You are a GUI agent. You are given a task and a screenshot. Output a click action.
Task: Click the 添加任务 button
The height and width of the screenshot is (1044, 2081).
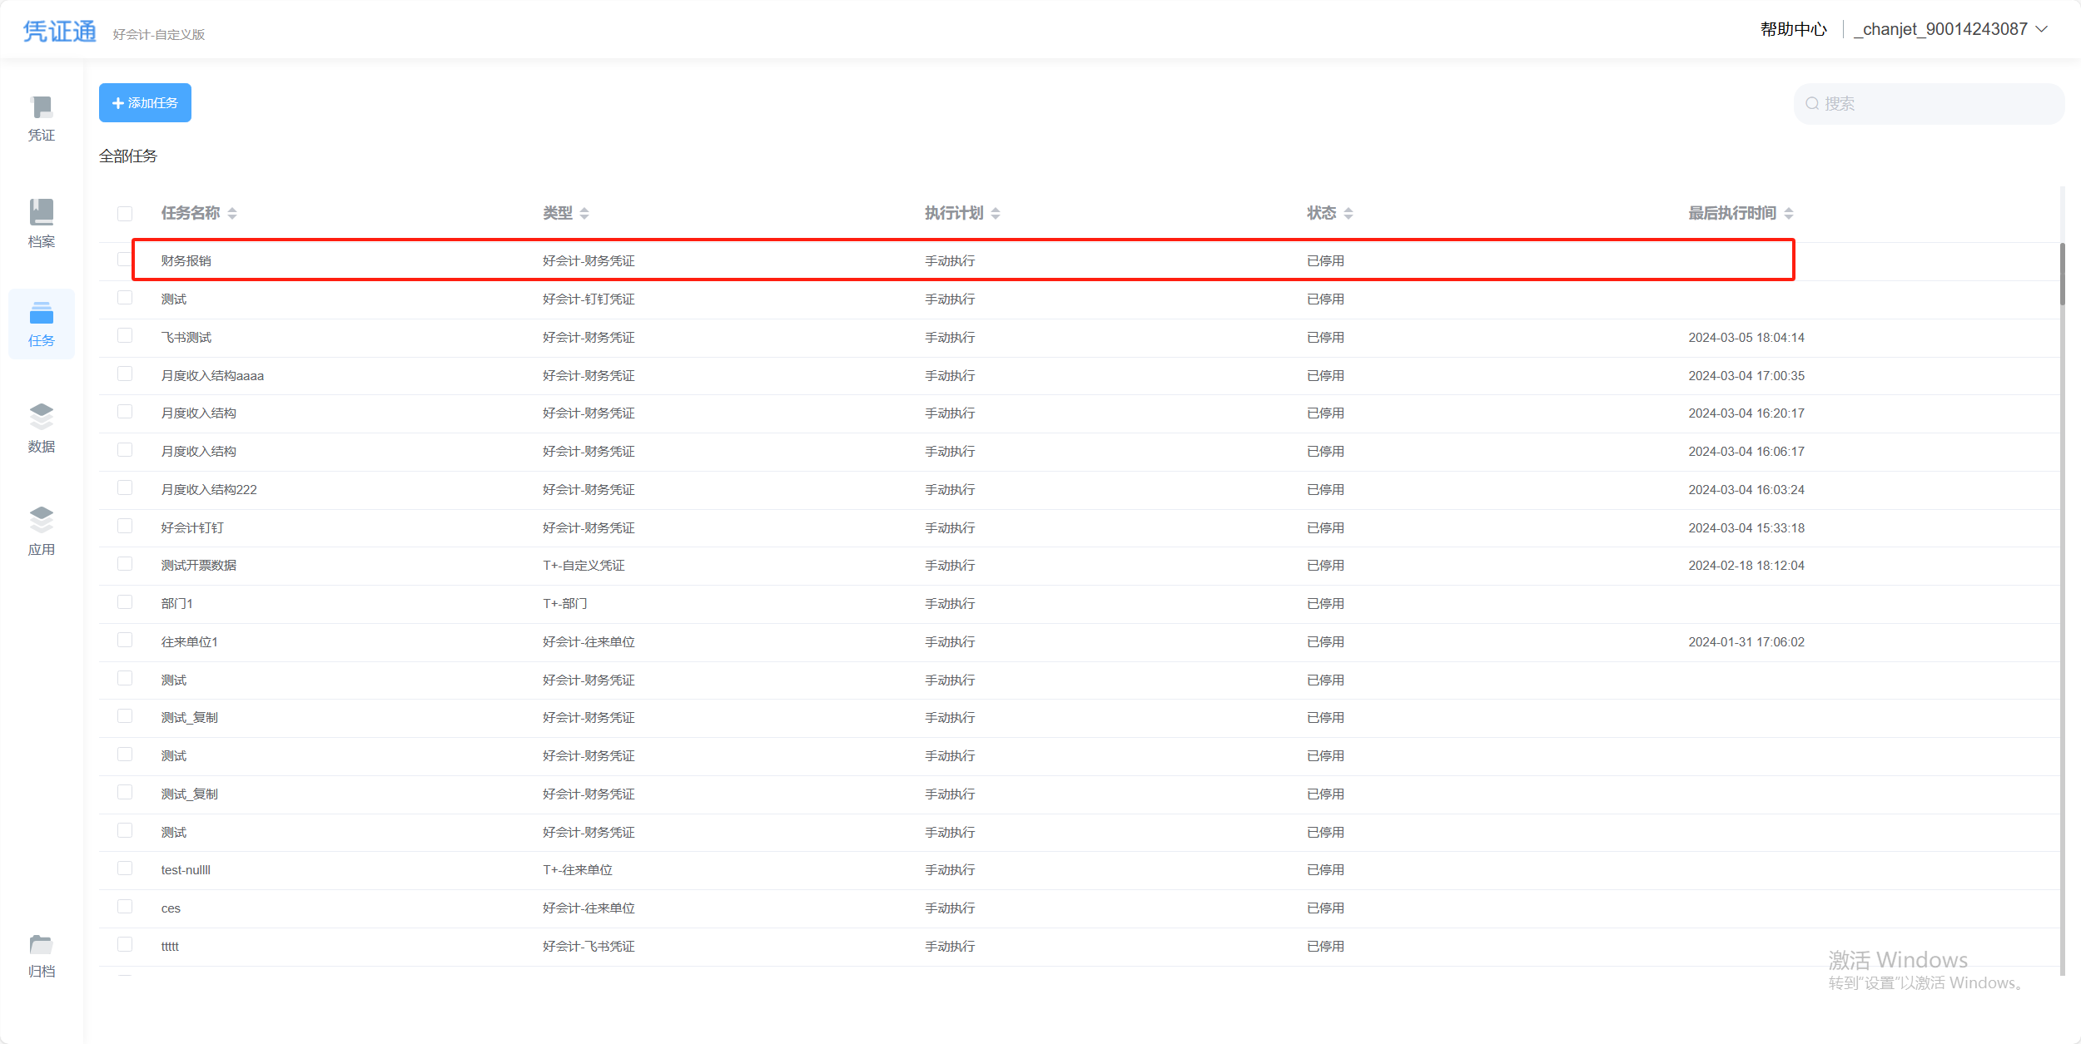[x=145, y=103]
